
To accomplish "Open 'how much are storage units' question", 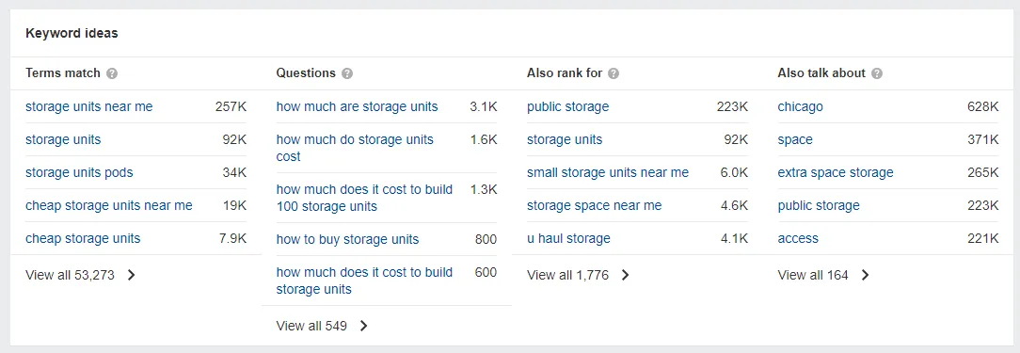I will click(358, 106).
